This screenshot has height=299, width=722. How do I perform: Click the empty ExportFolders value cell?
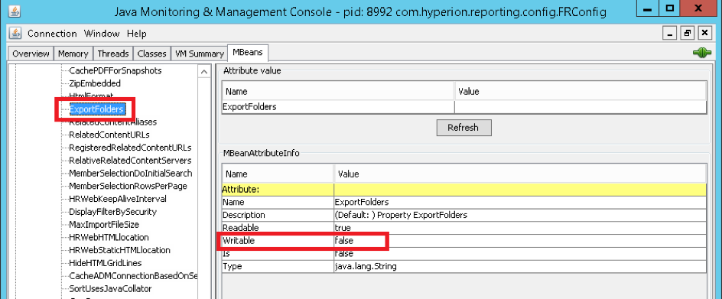tap(581, 107)
